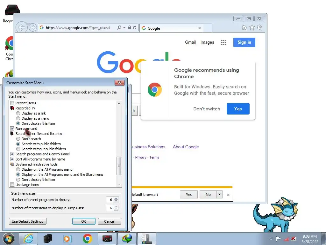
Task: Click the Images link
Action: click(207, 42)
